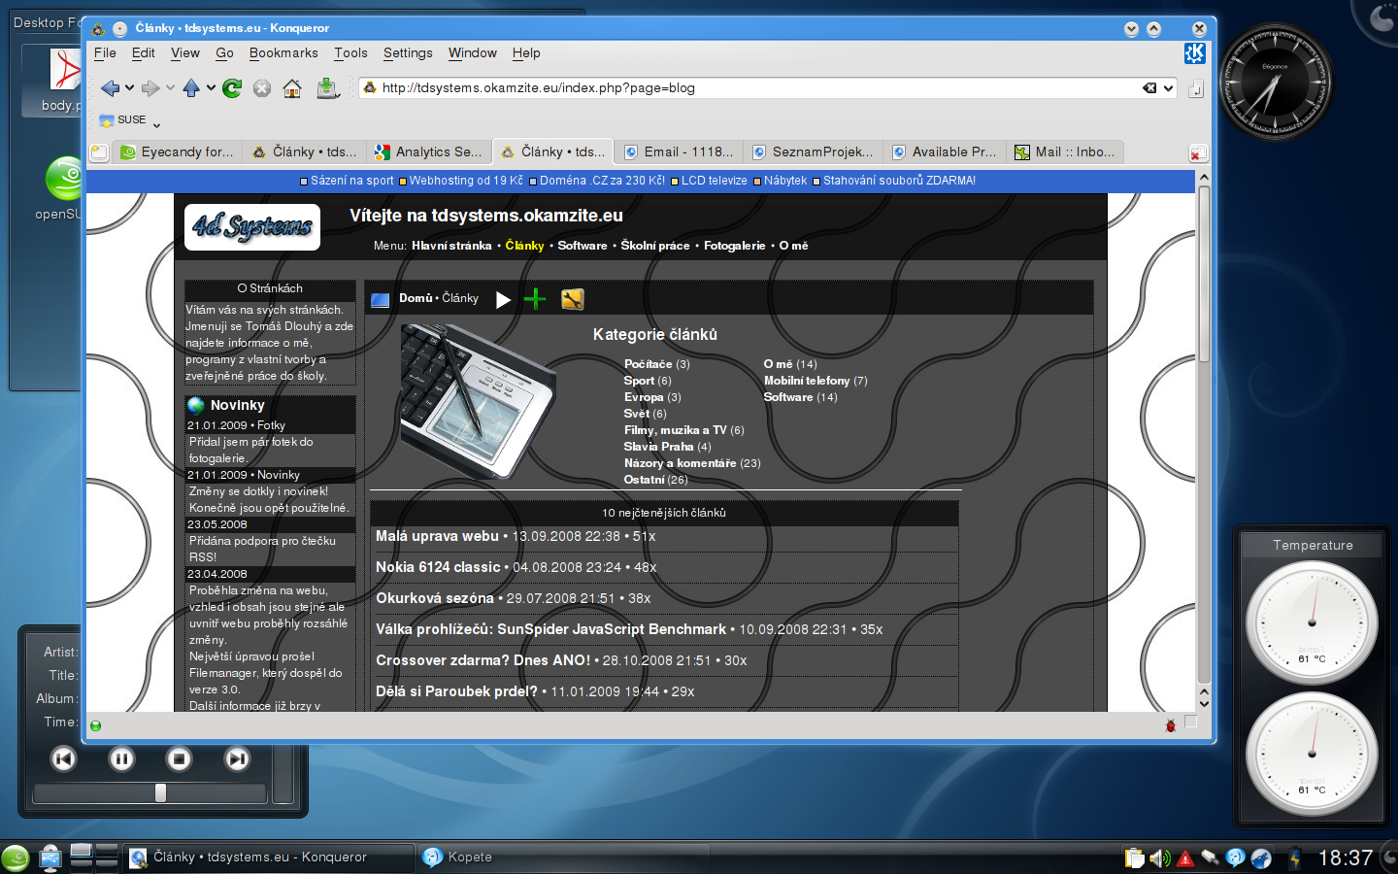Image resolution: width=1398 pixels, height=874 pixels.
Task: Click the media player progress slider handle
Action: coord(160,793)
